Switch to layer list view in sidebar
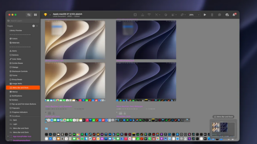Viewport: 257px width, 144px height. (29, 15)
